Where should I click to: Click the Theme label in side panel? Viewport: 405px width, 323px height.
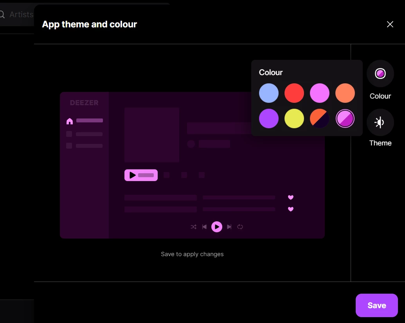click(380, 143)
